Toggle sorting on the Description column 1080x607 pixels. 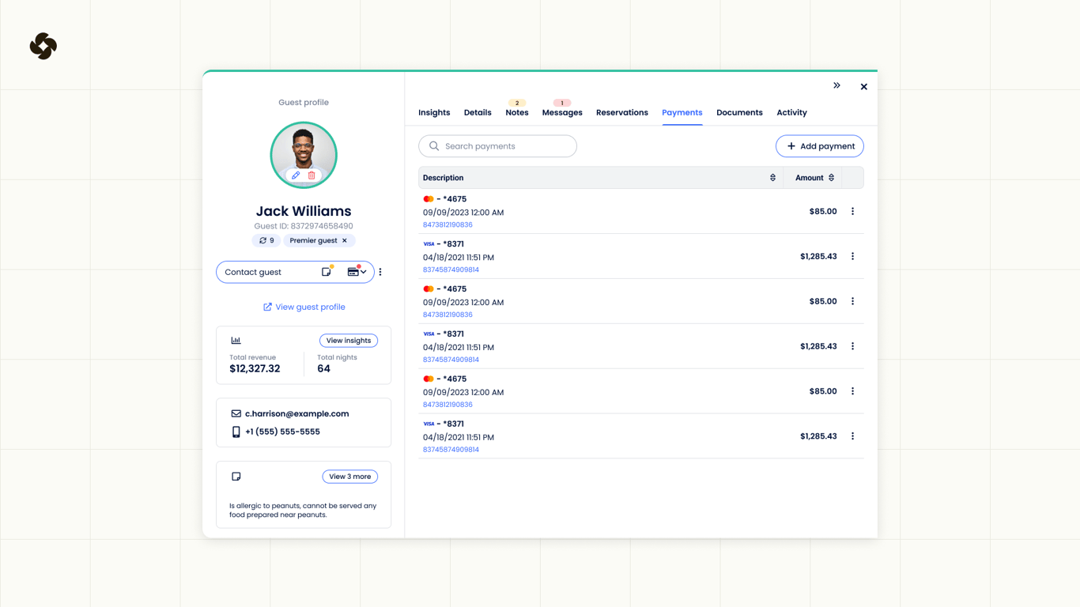[772, 177]
